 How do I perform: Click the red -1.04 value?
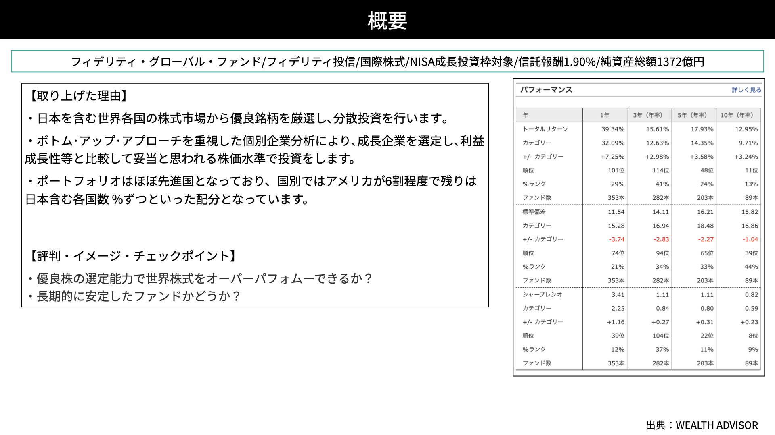click(750, 239)
